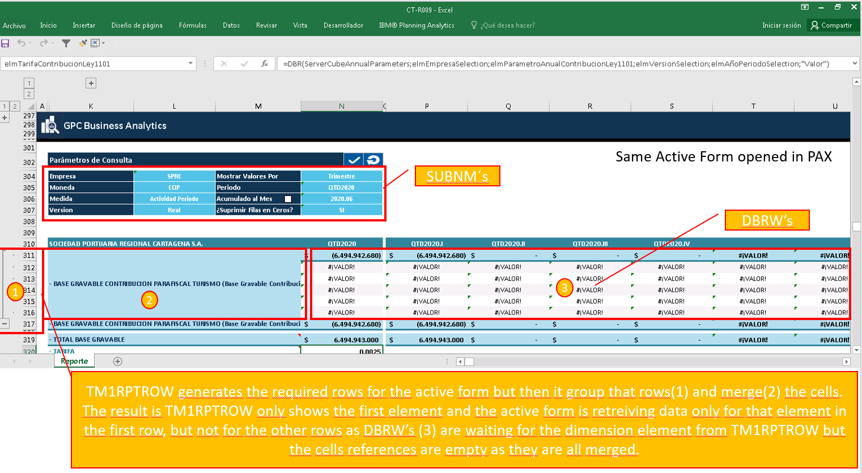Select the Medida value Actividad Periodo

174,199
